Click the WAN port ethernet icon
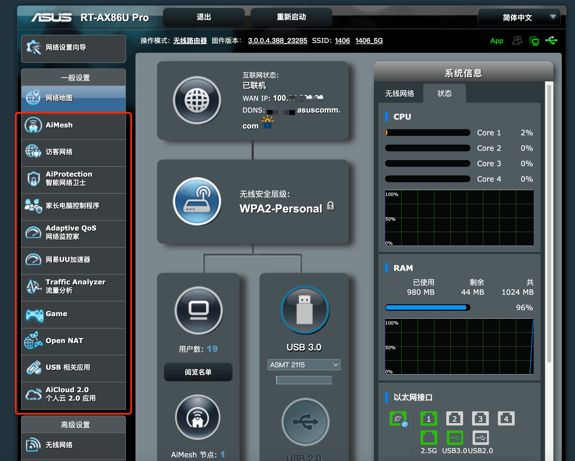 pos(398,419)
